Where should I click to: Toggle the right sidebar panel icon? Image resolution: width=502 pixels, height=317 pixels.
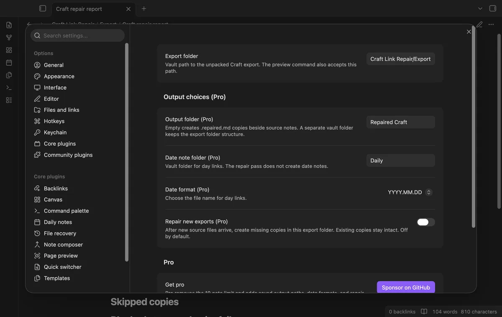coord(493,8)
